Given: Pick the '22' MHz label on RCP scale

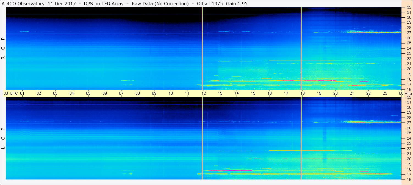Looking at the screenshot, I should [x=409, y=59].
